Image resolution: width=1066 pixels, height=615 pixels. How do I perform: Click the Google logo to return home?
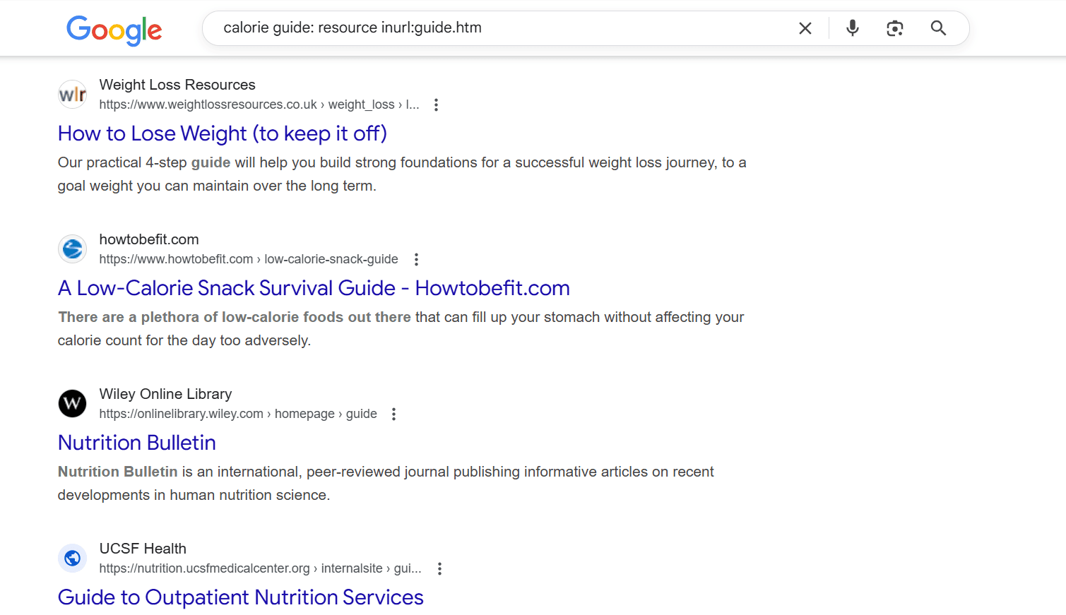pos(114,30)
